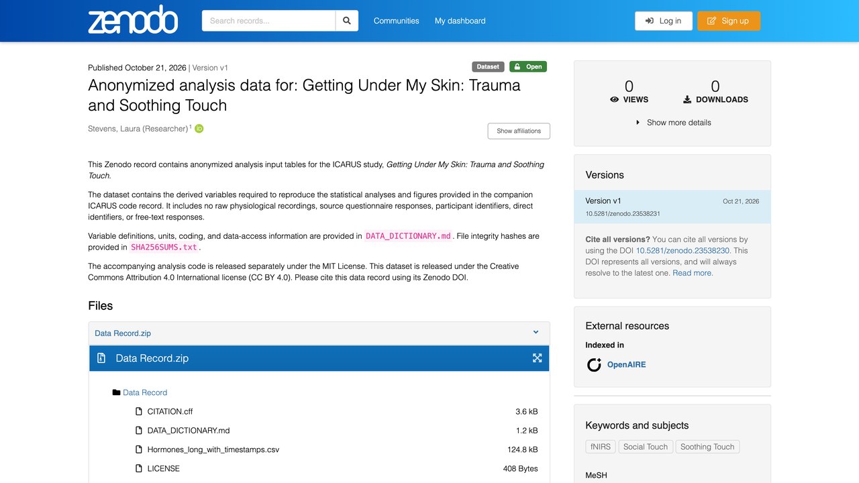Click the fNIRS keyword tag
859x483 pixels.
point(599,447)
